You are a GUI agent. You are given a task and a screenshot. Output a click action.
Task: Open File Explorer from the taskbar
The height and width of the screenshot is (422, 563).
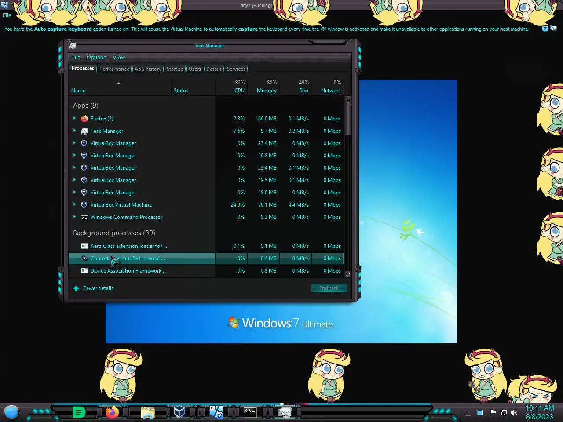tap(148, 412)
